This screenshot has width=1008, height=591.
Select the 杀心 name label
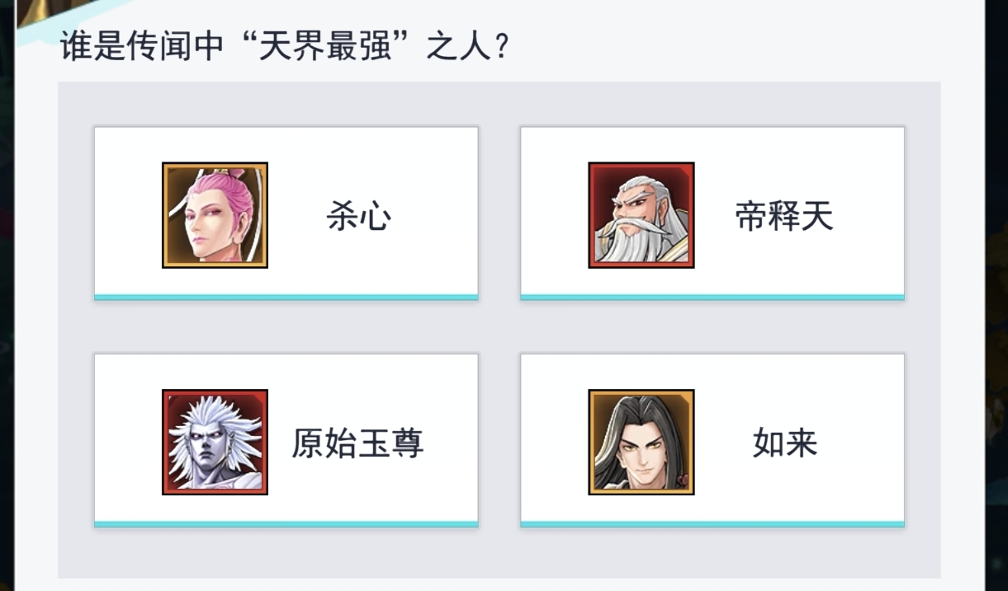tap(358, 217)
